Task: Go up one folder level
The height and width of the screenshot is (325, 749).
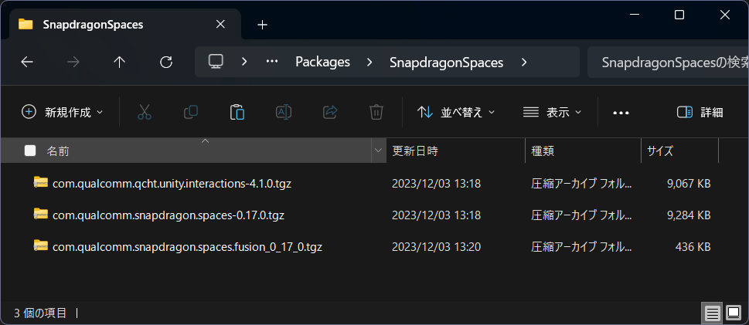Action: [x=119, y=62]
